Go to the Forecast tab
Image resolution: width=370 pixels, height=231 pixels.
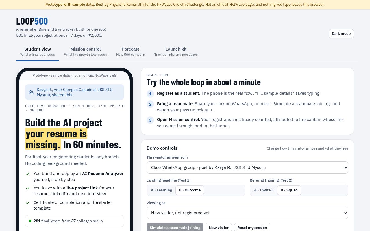[x=131, y=52]
